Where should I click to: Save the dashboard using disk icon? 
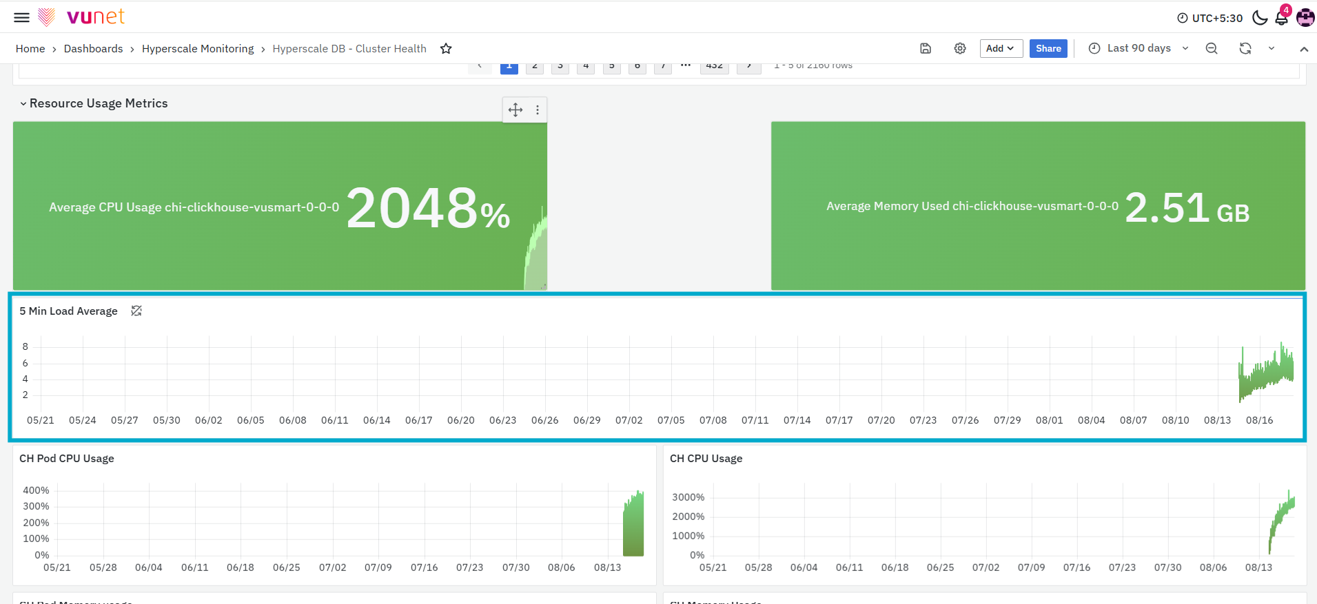(926, 48)
